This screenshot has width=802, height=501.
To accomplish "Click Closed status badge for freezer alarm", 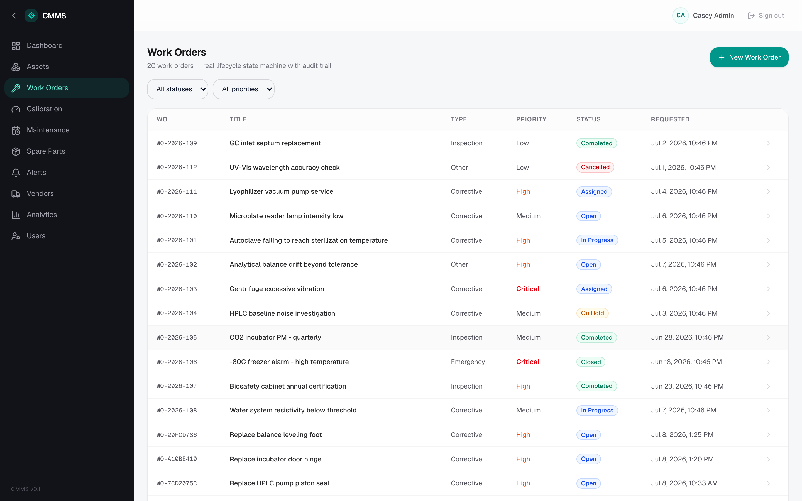I will (591, 362).
